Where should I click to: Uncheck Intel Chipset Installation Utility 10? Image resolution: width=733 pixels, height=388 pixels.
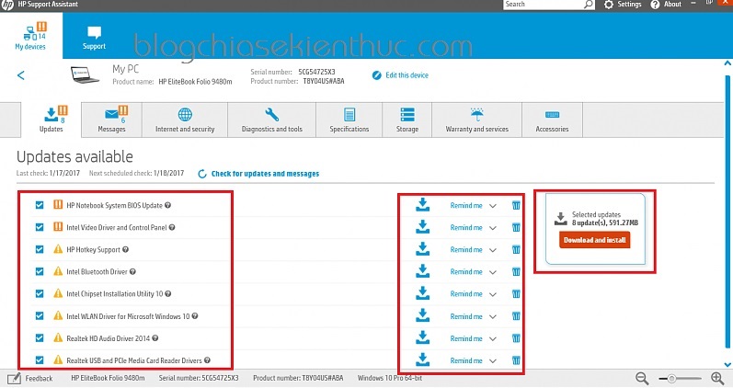point(40,293)
